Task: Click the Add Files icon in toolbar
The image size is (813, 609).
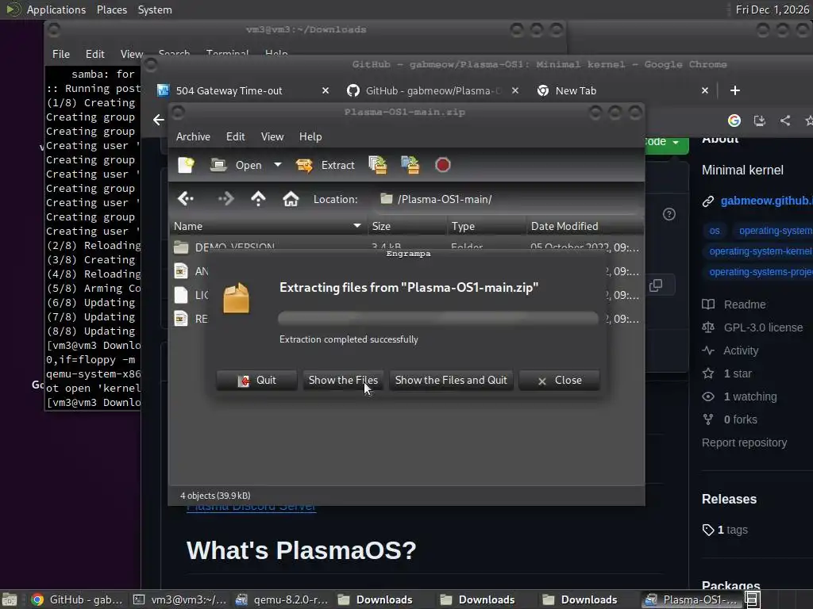Action: 377,165
